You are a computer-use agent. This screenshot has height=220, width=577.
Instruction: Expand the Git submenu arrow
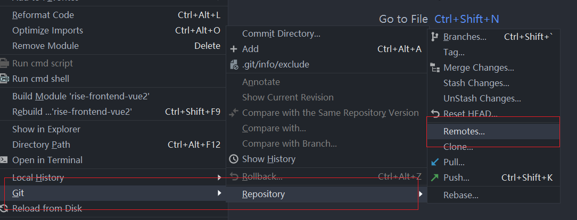219,193
